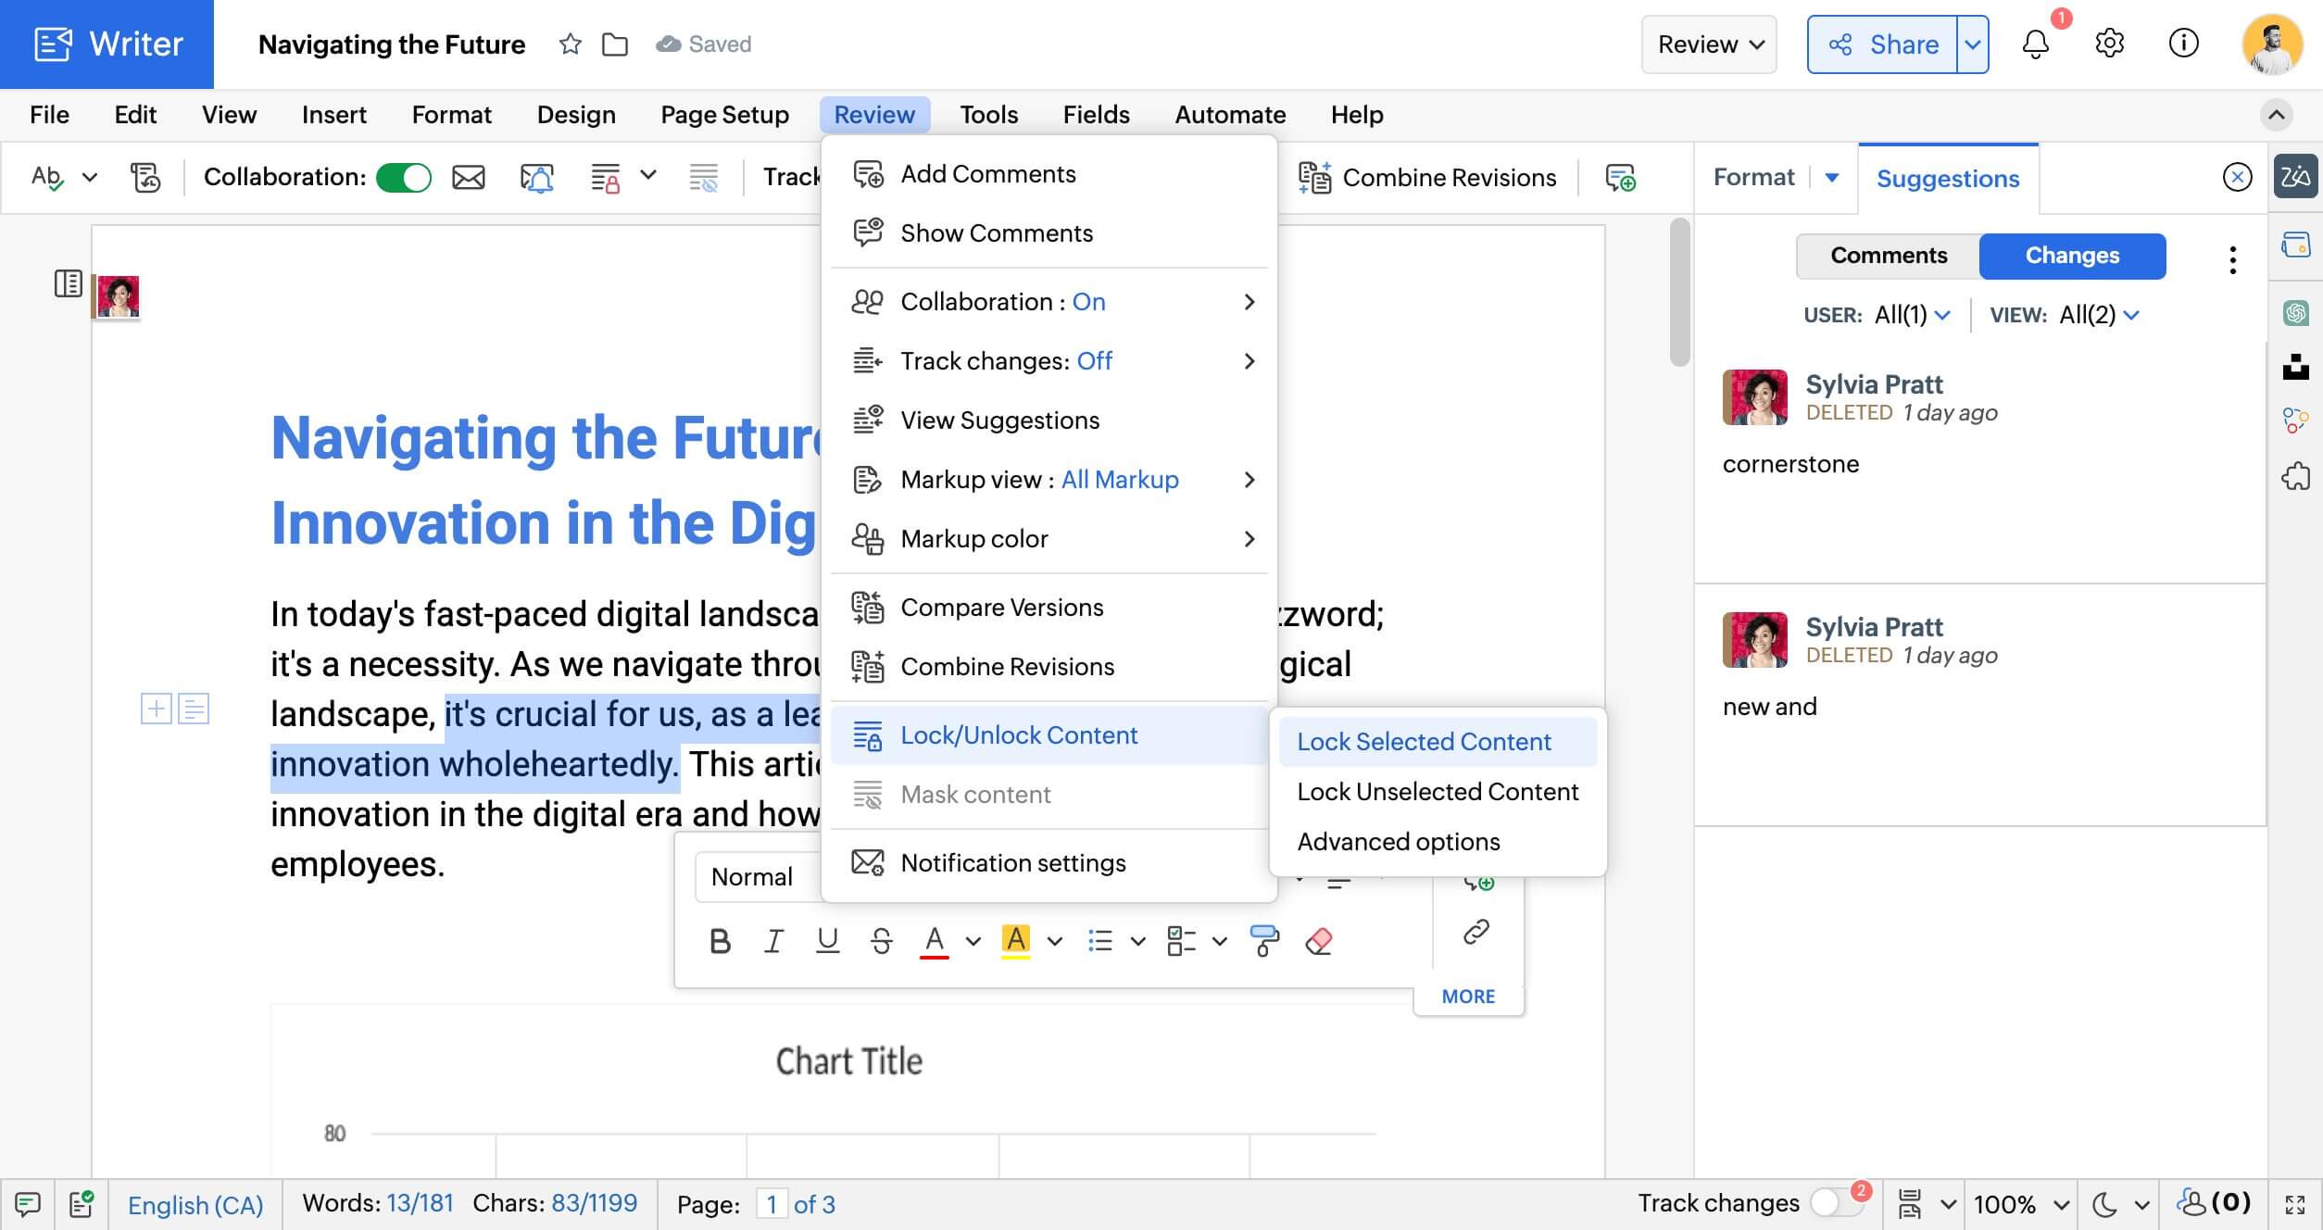Expand the Review mode dropdown
The width and height of the screenshot is (2323, 1230).
coord(1709,44)
